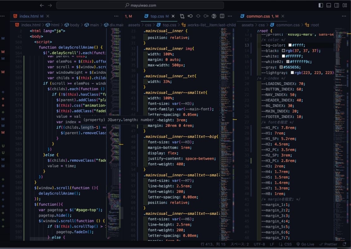351x249 pixels.
Task: Toggle the secondary sidebar visibility
Action: [x=337, y=5]
